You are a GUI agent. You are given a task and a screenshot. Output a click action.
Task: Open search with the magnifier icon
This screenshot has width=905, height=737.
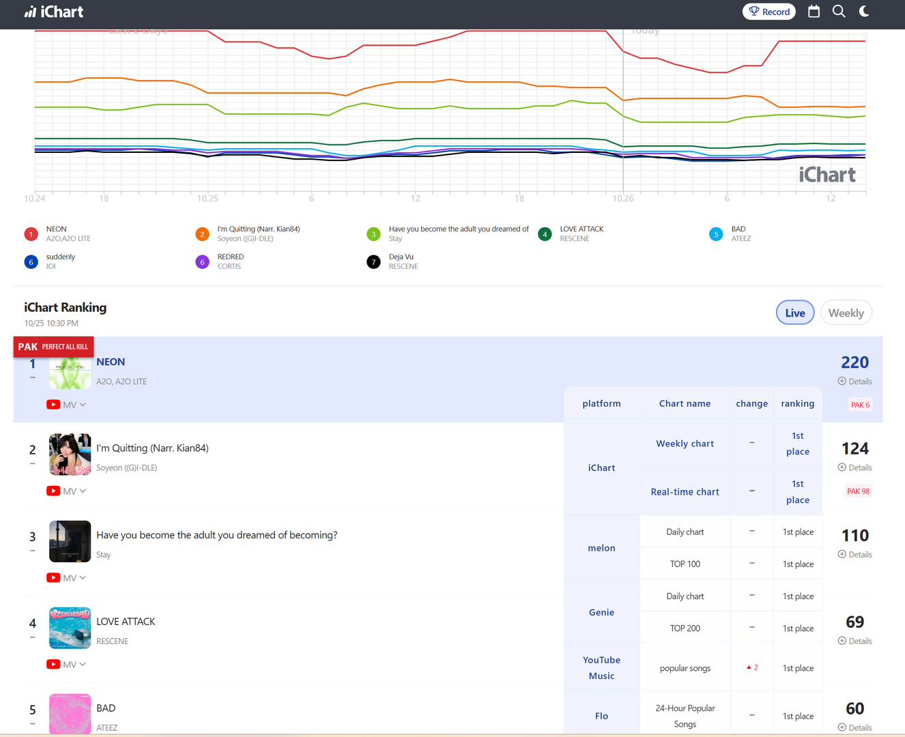(x=839, y=12)
